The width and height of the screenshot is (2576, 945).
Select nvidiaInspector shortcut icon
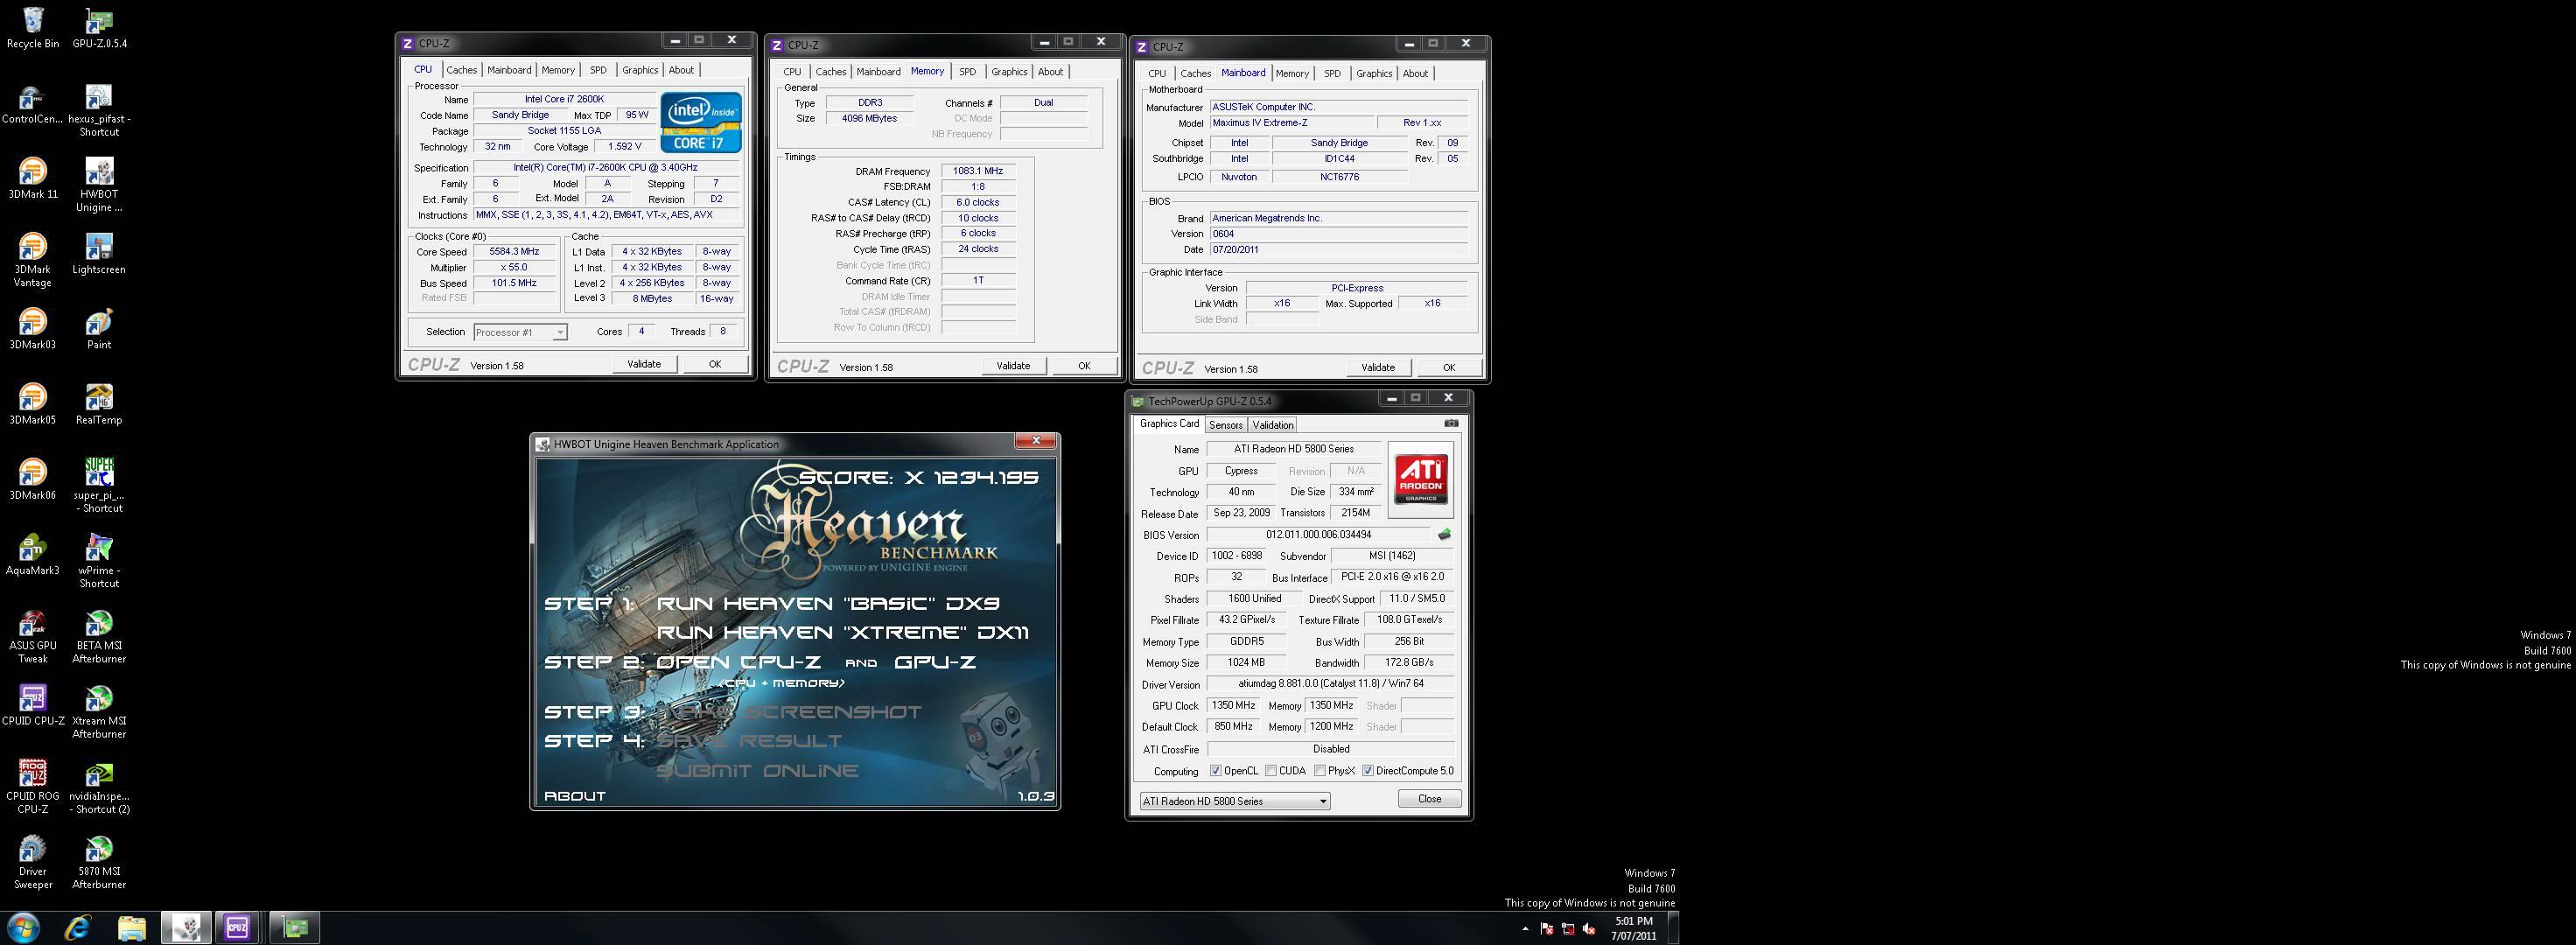tap(99, 786)
